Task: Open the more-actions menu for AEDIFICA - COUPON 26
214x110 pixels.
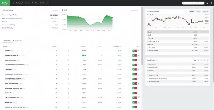Action: (x=139, y=56)
